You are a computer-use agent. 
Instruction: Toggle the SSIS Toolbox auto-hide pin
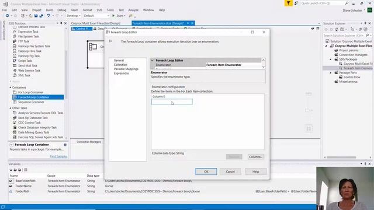click(x=61, y=23)
